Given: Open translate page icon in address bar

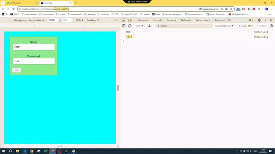Looking at the screenshot, I should click(x=226, y=9).
